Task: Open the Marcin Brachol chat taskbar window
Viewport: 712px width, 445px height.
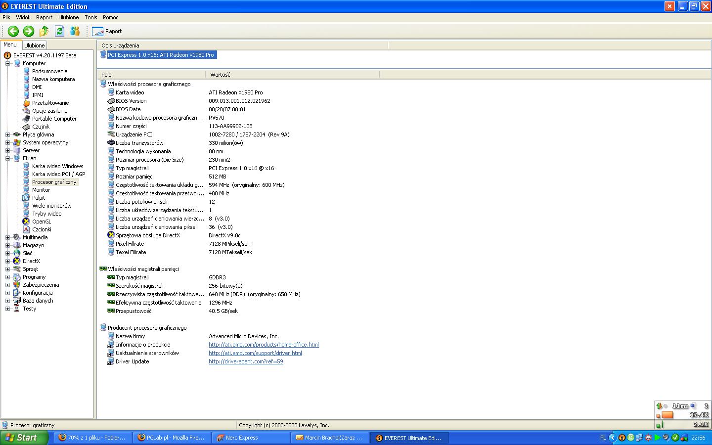Action: [330, 438]
